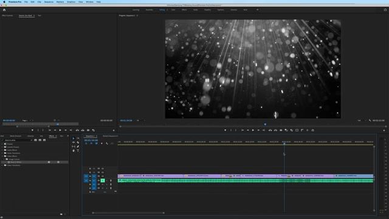The image size is (389, 219).
Task: Click Mark Out in the Program monitor
Action: click(x=236, y=130)
